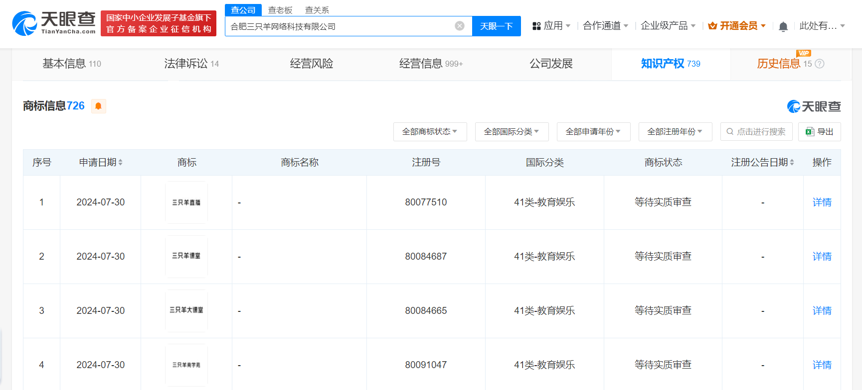This screenshot has width=862, height=390.
Task: Click the 应用 grid icon
Action: (536, 26)
